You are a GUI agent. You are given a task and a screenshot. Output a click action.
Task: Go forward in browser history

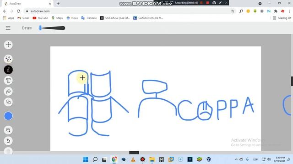click(11, 11)
